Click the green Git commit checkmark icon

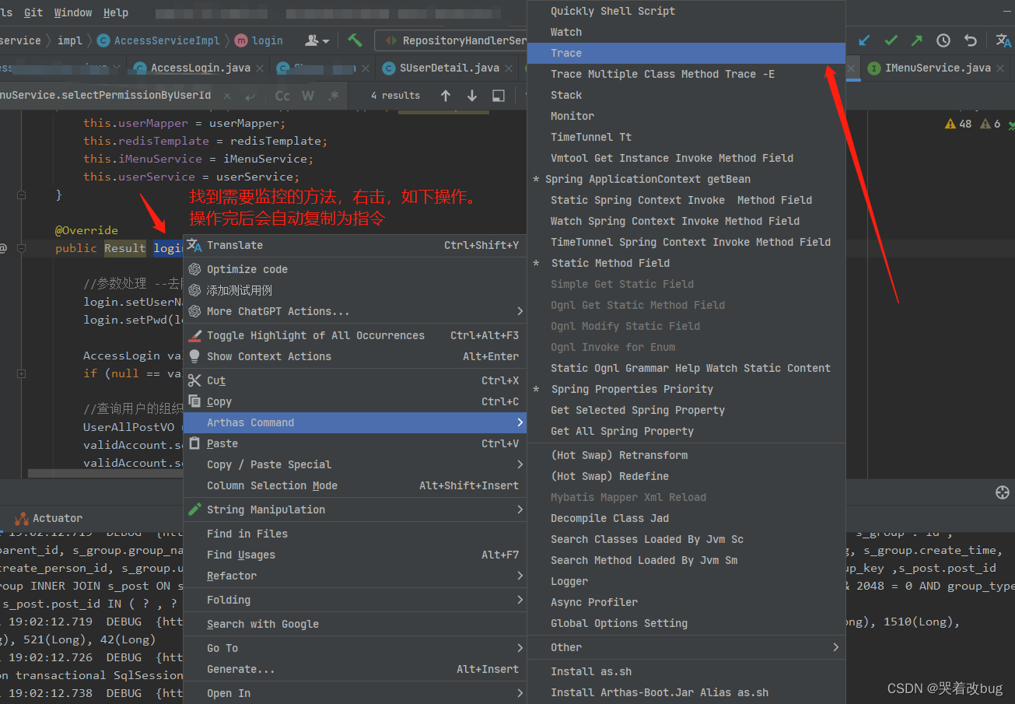coord(891,40)
